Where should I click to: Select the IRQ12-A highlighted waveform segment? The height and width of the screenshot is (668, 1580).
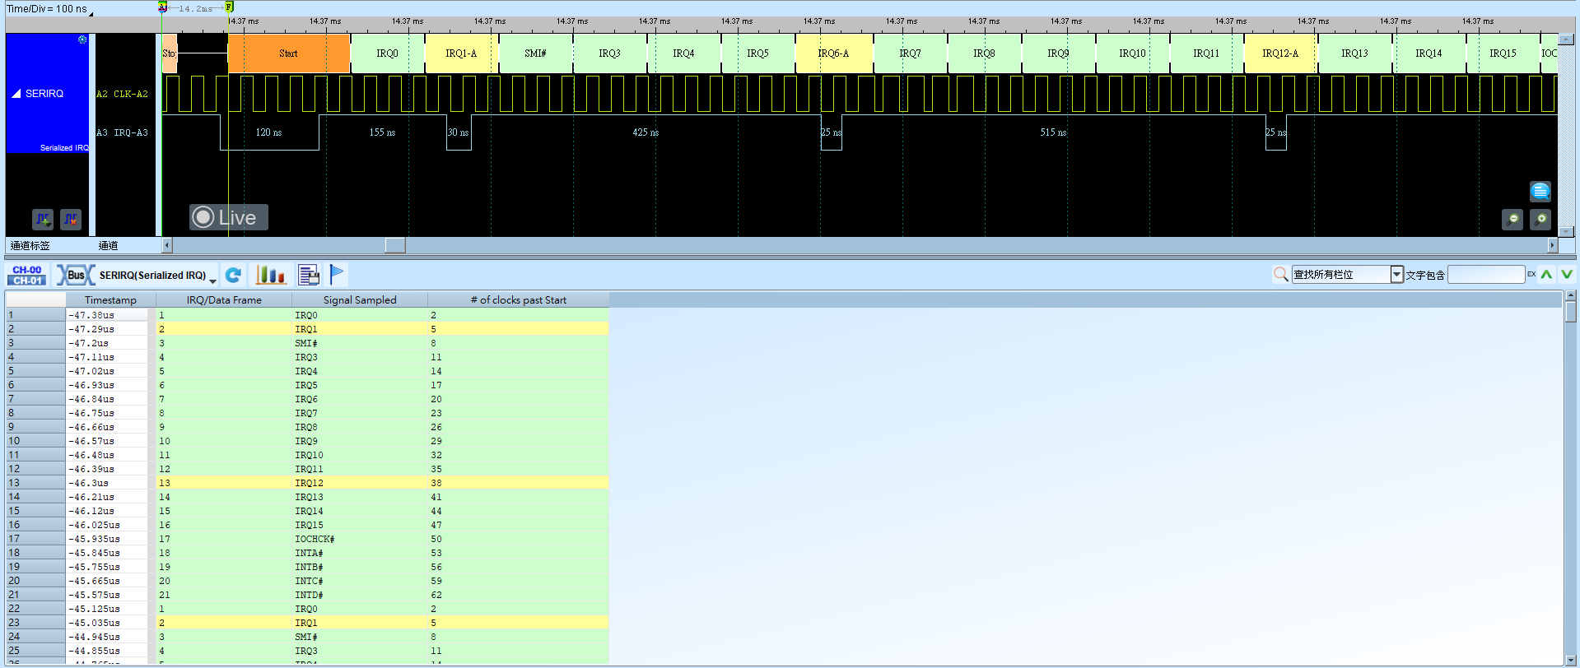pos(1280,53)
